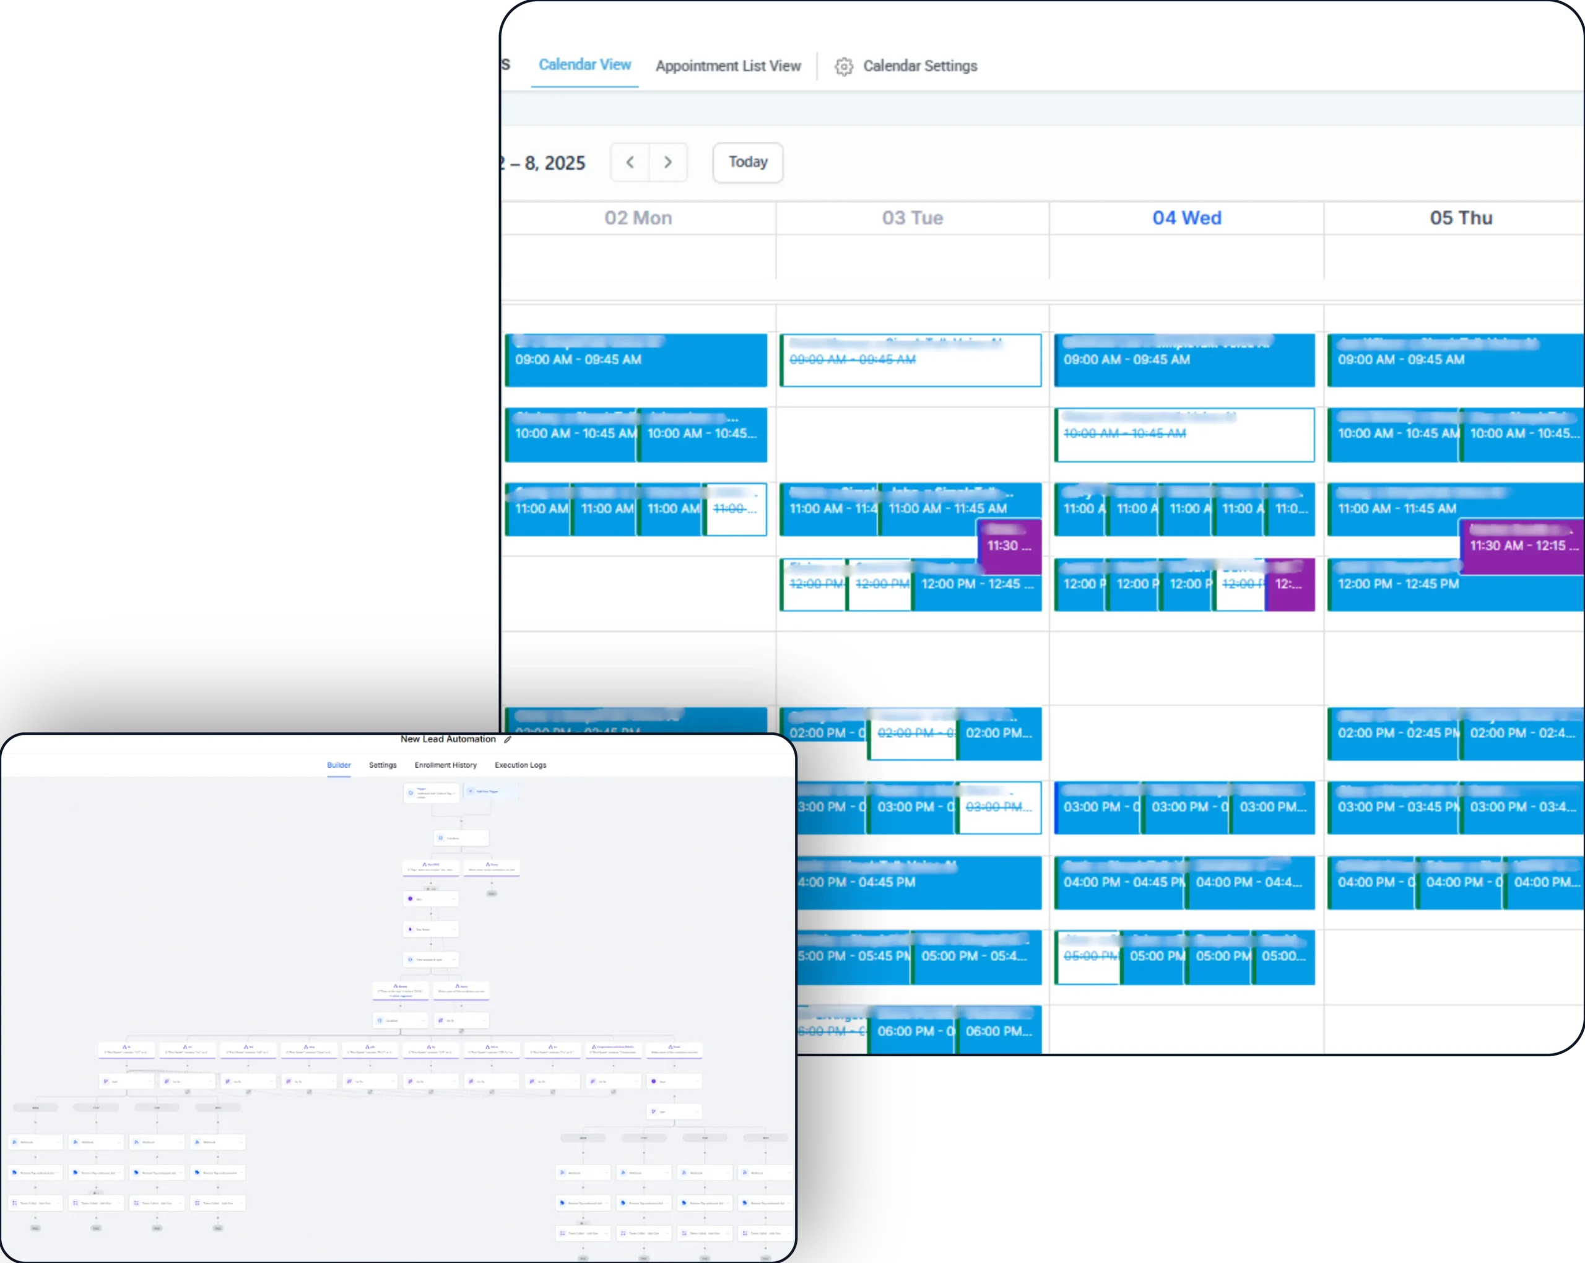This screenshot has width=1585, height=1263.
Task: Open cancelled Wednesday 10:00 AM - 10:45 AM appointment
Action: [1184, 435]
